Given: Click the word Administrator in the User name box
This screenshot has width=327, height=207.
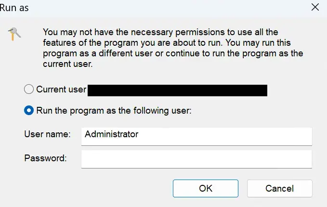Looking at the screenshot, I should (x=112, y=134).
